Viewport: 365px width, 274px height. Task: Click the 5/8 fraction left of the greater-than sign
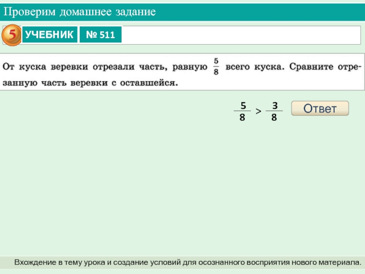point(242,111)
